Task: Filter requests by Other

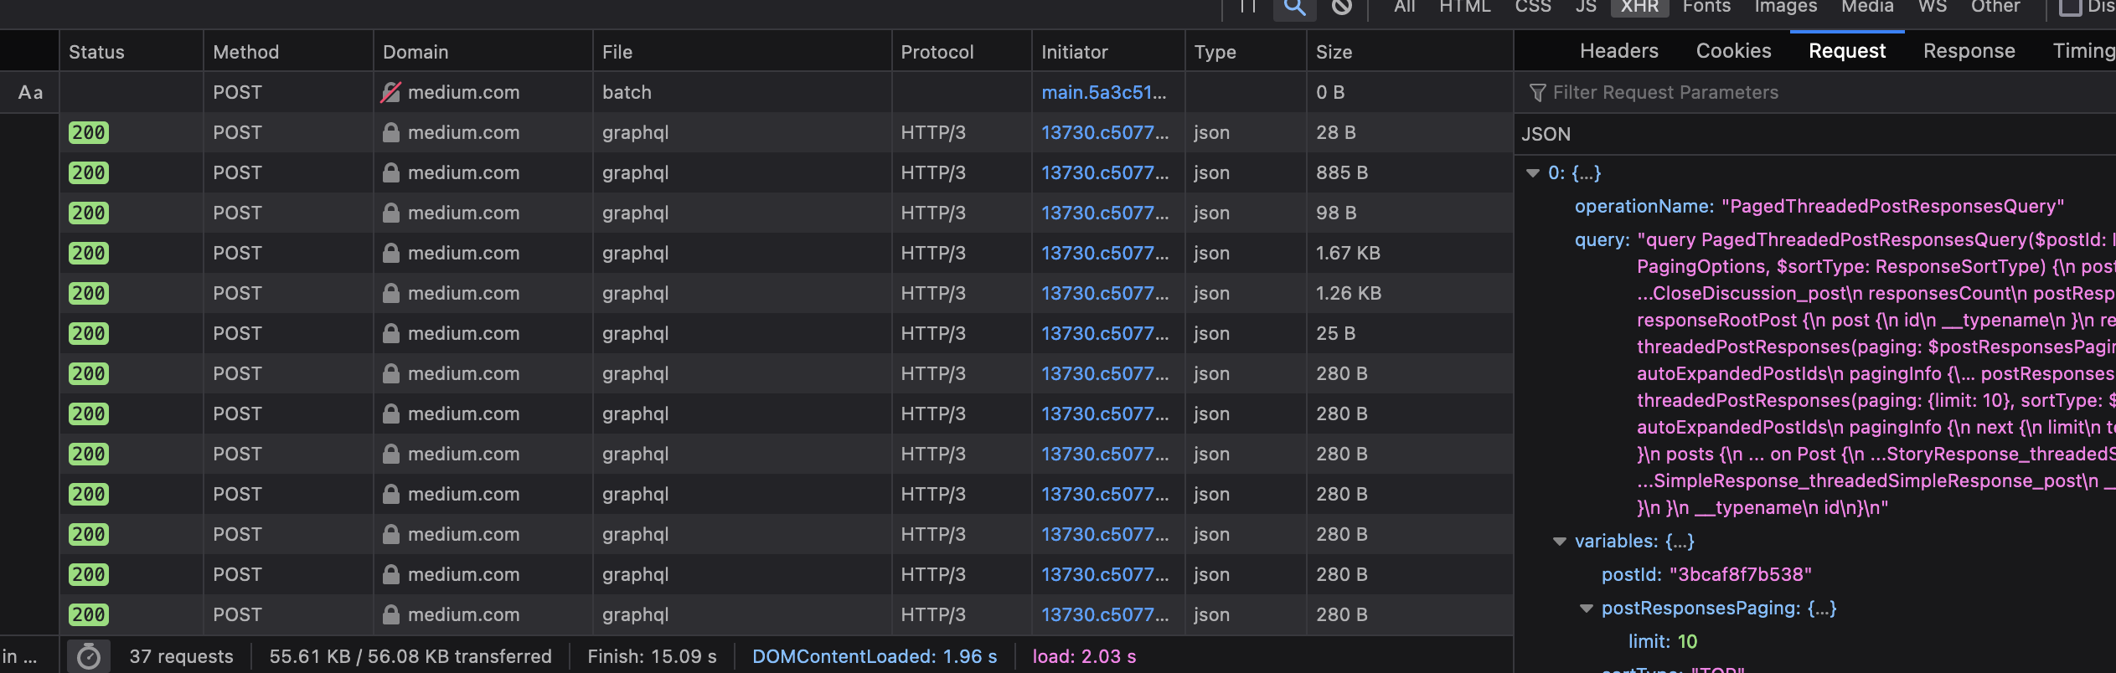Action: (x=1995, y=7)
